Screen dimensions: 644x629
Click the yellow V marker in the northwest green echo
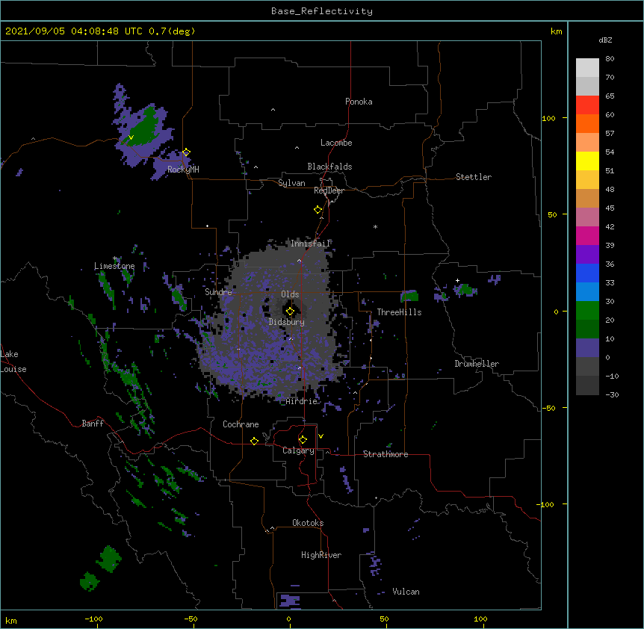coord(131,137)
